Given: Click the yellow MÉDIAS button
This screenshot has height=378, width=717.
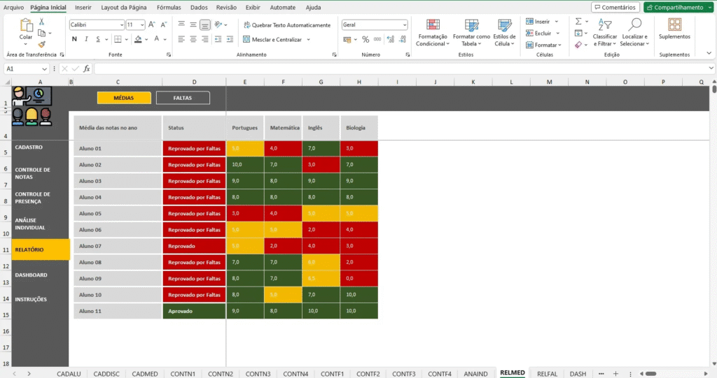Looking at the screenshot, I should coord(124,98).
